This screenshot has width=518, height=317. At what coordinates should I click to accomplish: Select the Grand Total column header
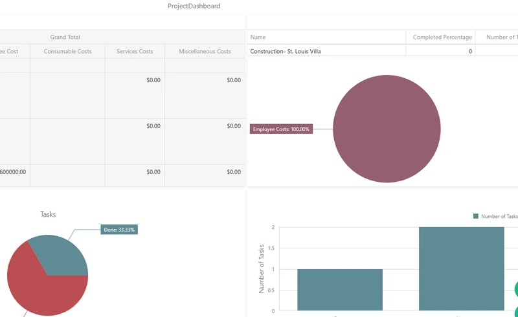click(x=65, y=37)
